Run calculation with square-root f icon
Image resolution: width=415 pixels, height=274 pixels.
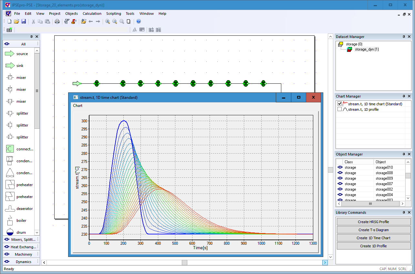coord(67,22)
